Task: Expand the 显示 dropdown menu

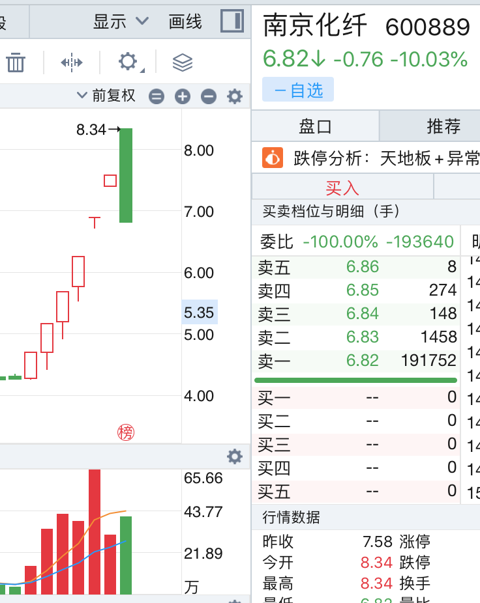Action: (121, 21)
